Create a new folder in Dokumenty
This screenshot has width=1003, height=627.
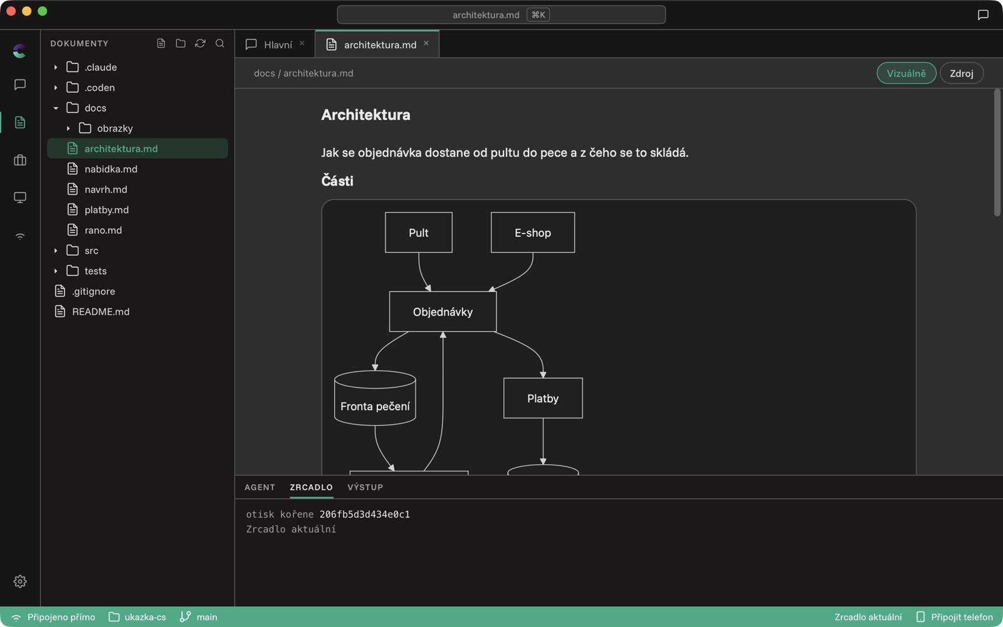coord(181,43)
